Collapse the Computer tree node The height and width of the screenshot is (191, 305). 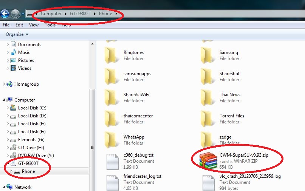point(4,100)
